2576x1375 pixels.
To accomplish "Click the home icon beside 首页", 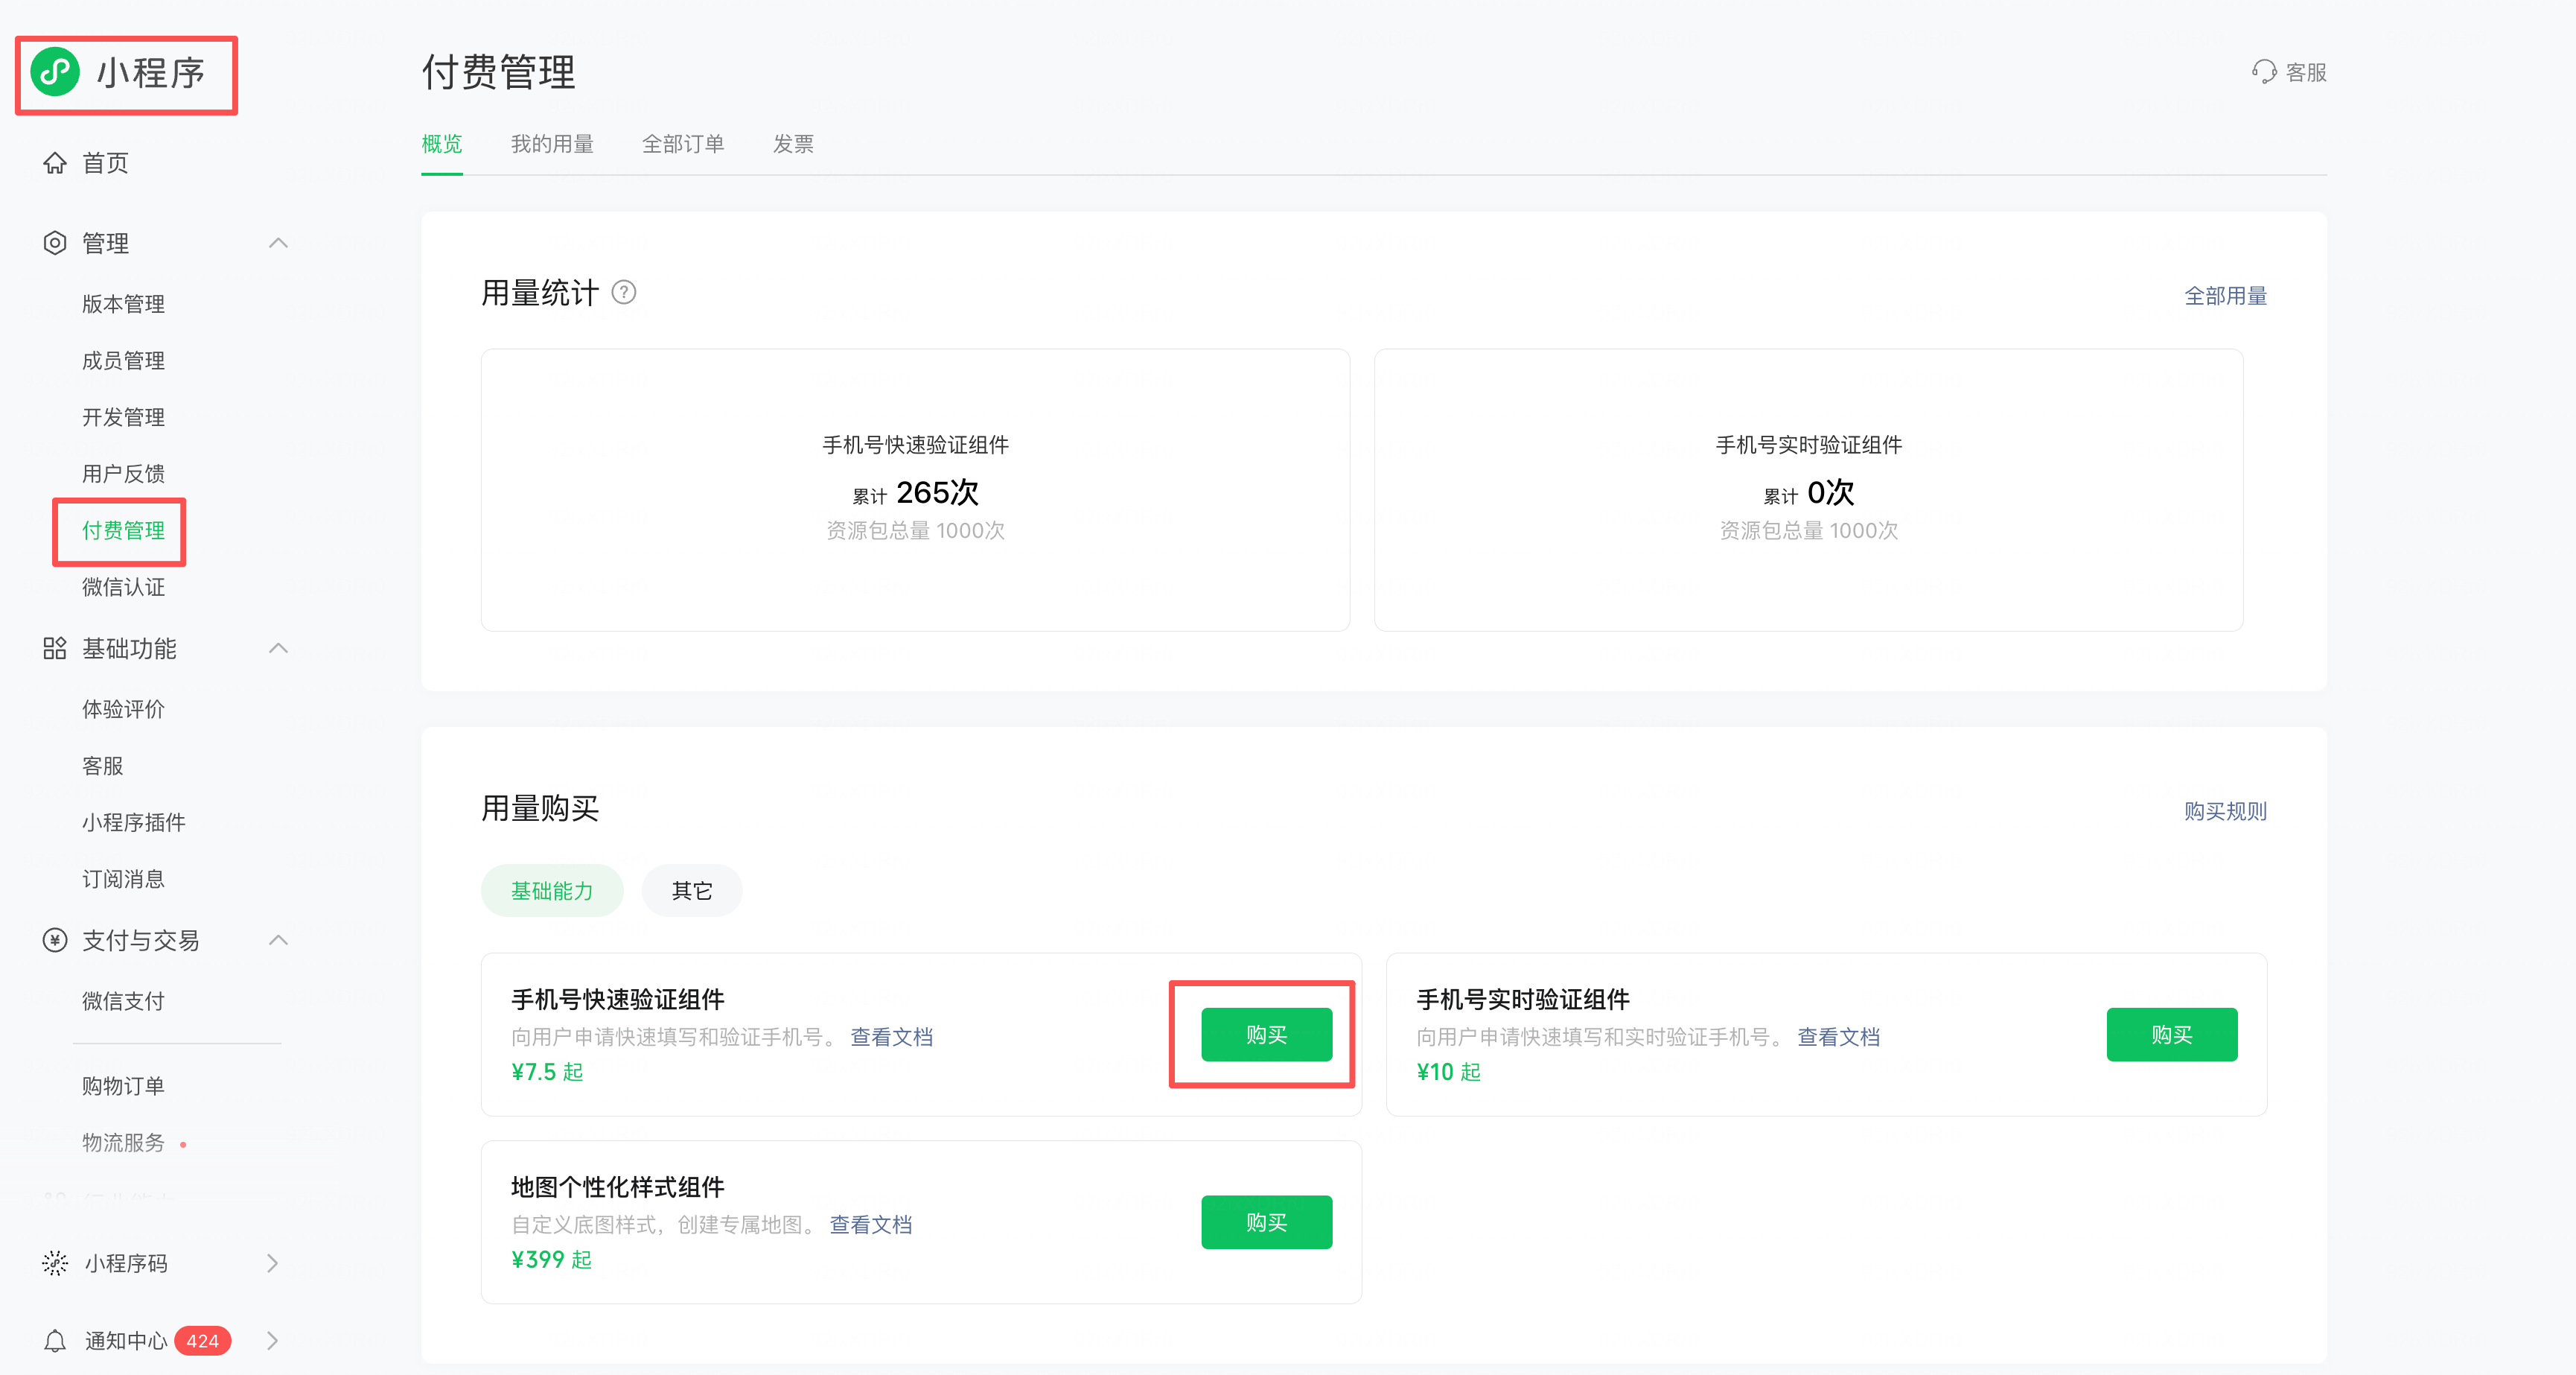I will tap(55, 163).
